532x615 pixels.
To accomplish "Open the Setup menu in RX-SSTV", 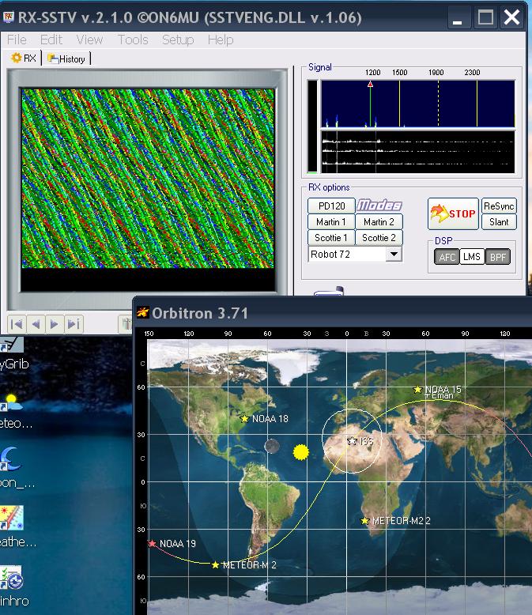I will (178, 40).
